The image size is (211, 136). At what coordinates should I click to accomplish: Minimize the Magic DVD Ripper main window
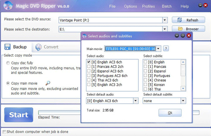[200, 5]
